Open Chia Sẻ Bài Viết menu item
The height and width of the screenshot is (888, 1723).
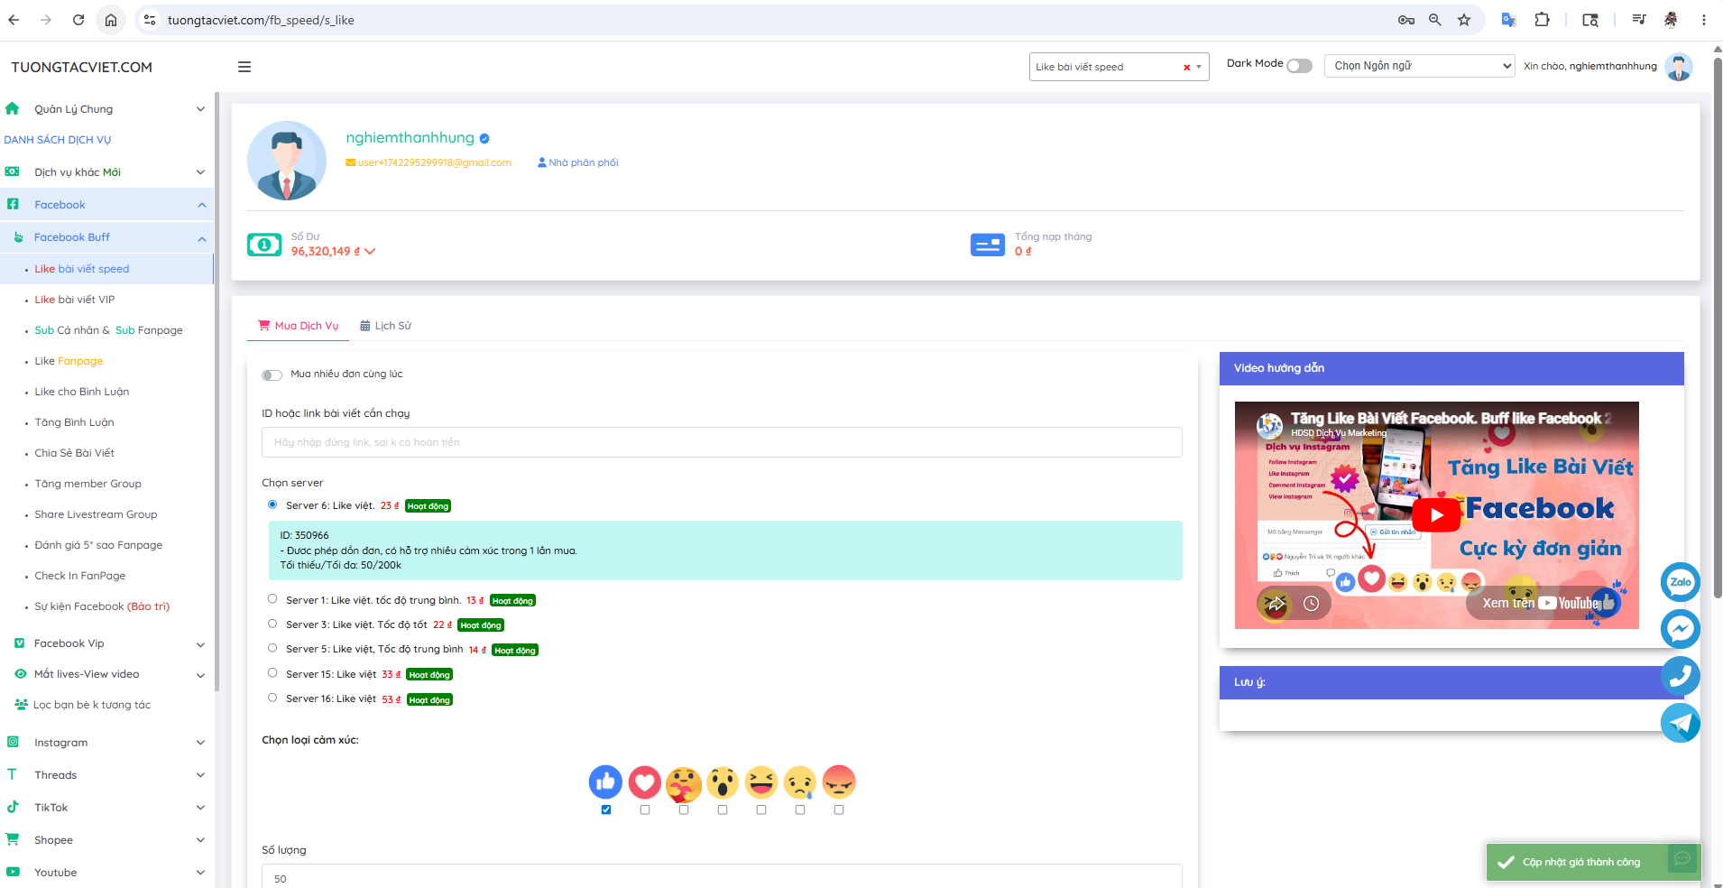pyautogui.click(x=74, y=453)
